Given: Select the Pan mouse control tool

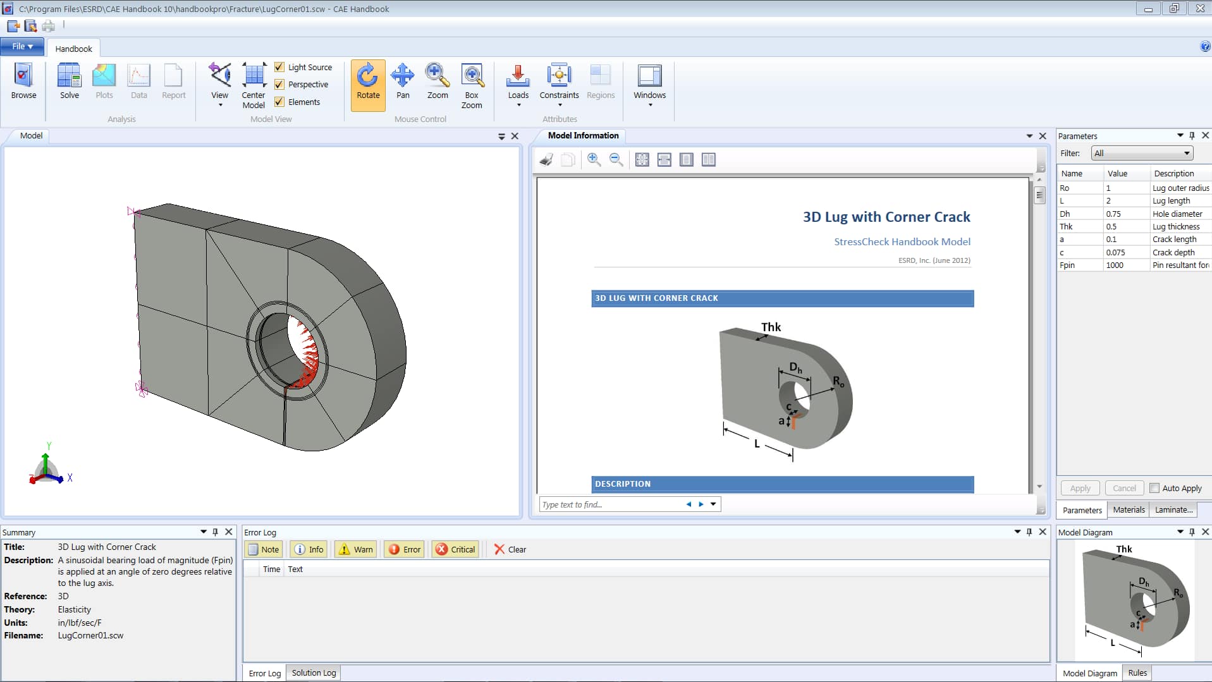Looking at the screenshot, I should point(402,82).
